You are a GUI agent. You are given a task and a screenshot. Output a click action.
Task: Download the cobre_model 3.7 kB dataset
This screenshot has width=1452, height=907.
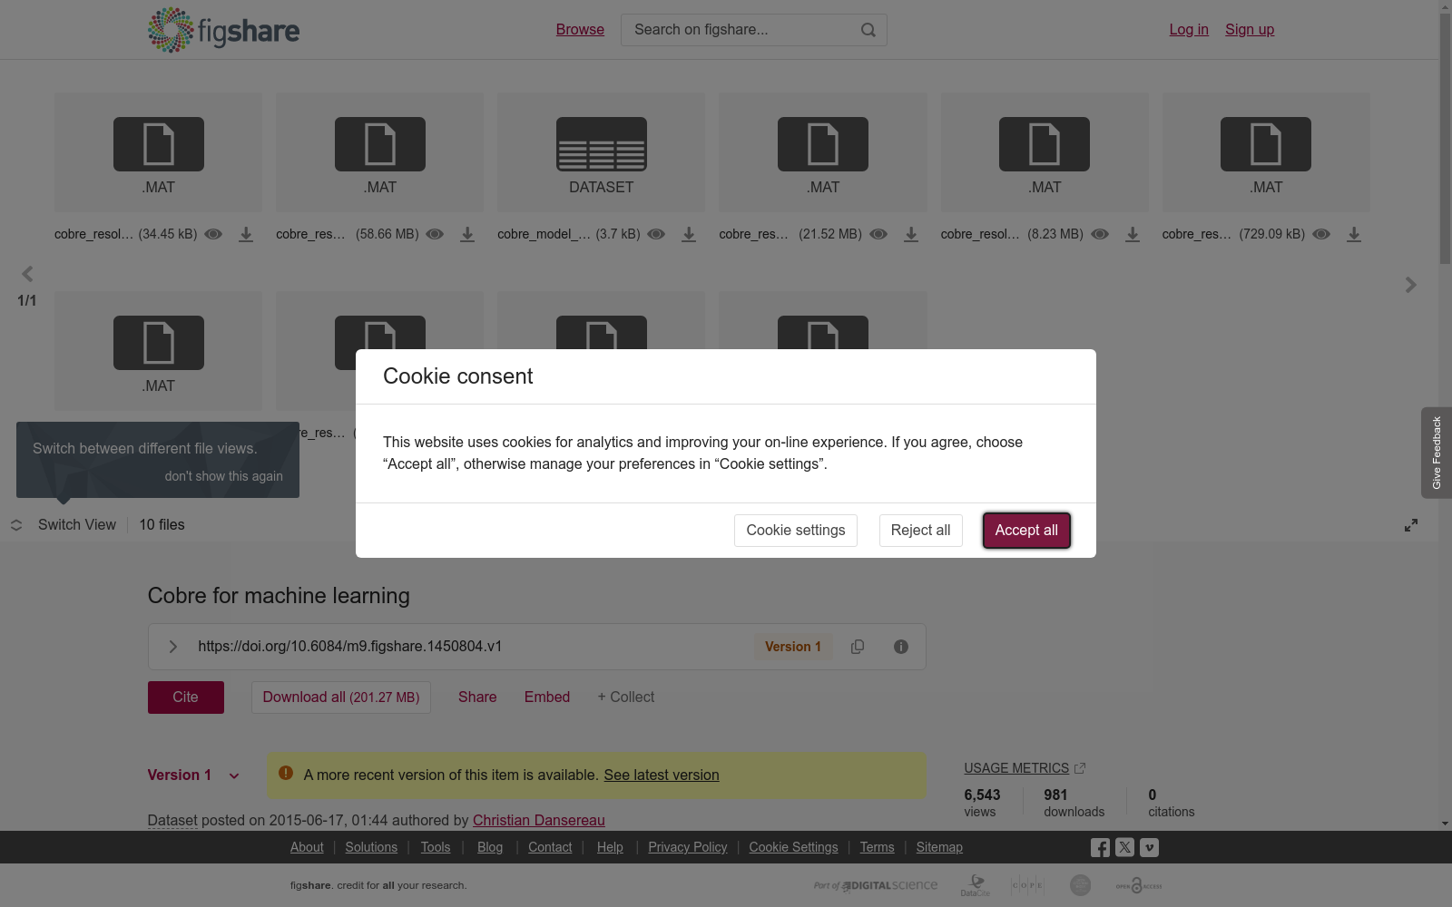689,234
